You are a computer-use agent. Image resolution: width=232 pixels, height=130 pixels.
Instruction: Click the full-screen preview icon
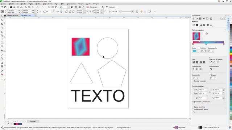point(72,7)
